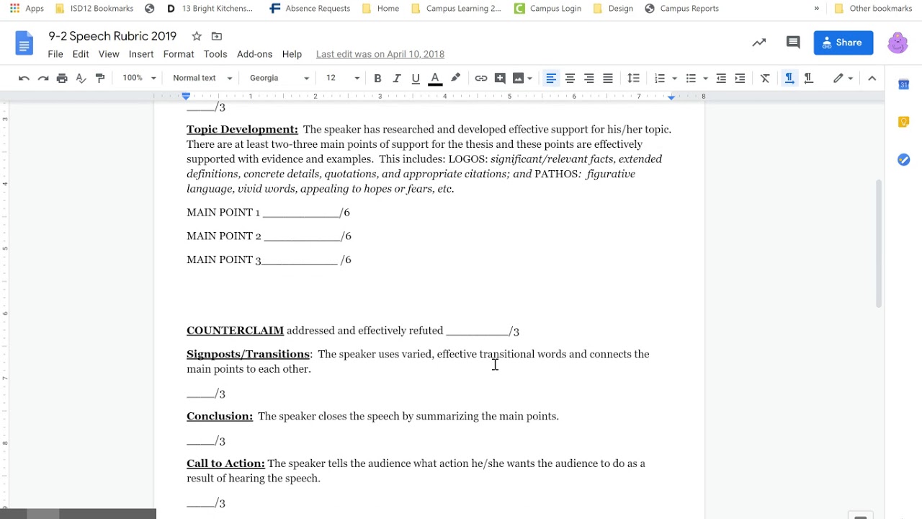Highlight text with the marker pen icon
This screenshot has width=922, height=519.
pyautogui.click(x=455, y=78)
